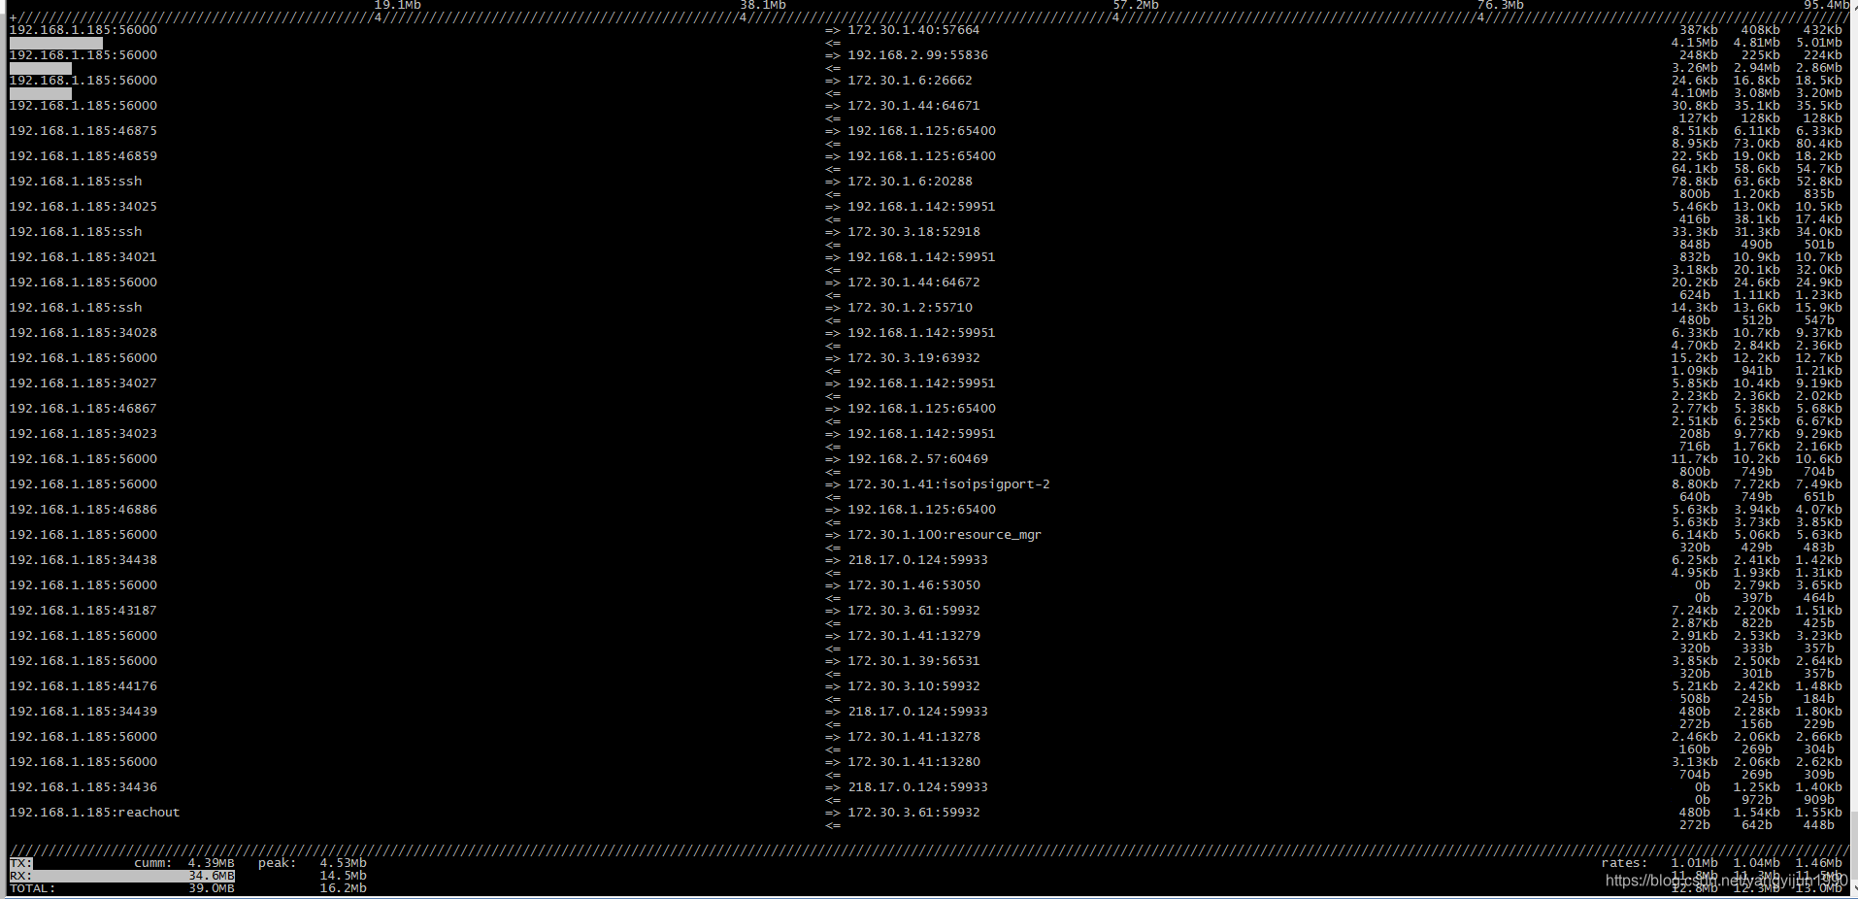Screen dimensions: 1858x899
Task: Click remote address 172.30.3.18:52918
Action: pos(913,231)
